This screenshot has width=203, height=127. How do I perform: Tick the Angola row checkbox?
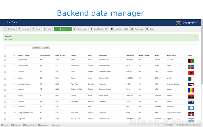(5, 96)
